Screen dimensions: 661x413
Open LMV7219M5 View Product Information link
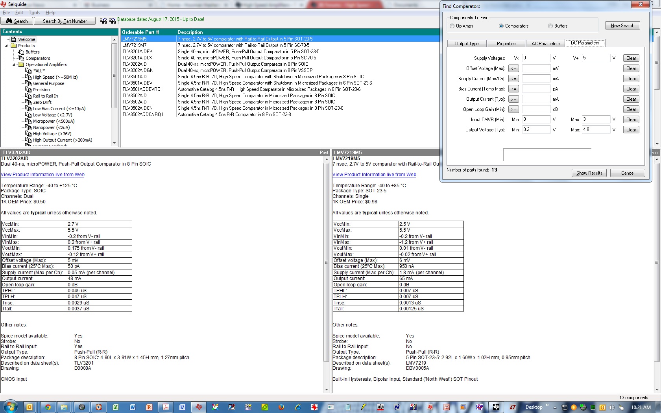tap(374, 175)
